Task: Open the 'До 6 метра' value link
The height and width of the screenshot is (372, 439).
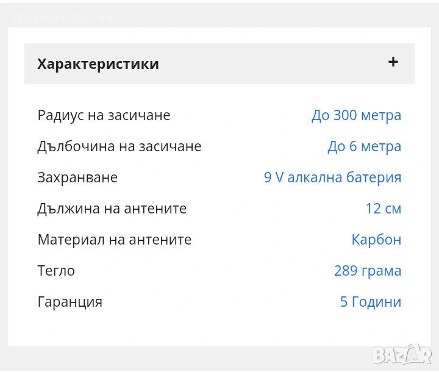Action: click(364, 146)
